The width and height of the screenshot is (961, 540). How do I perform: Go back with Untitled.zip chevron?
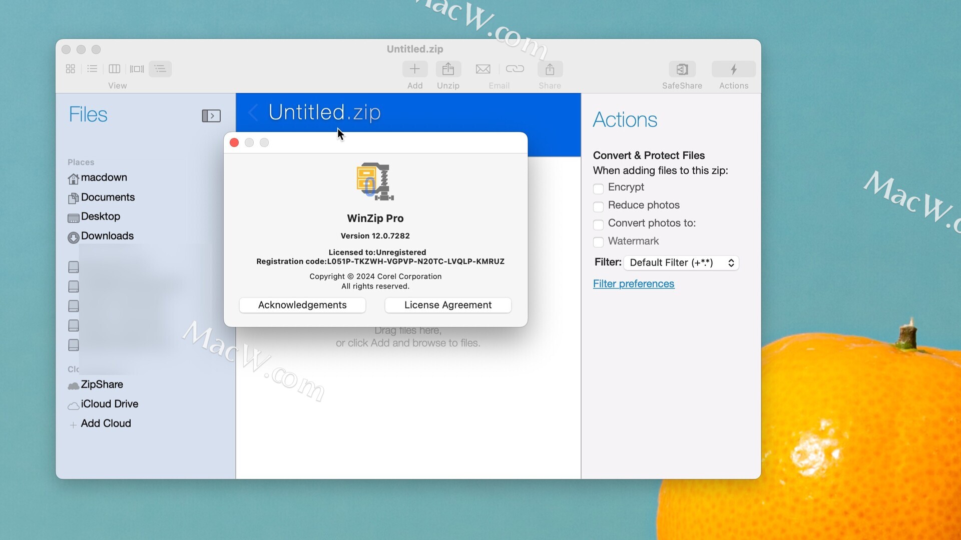pos(253,113)
